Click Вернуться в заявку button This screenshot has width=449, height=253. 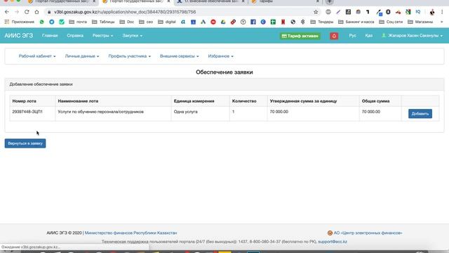25,143
